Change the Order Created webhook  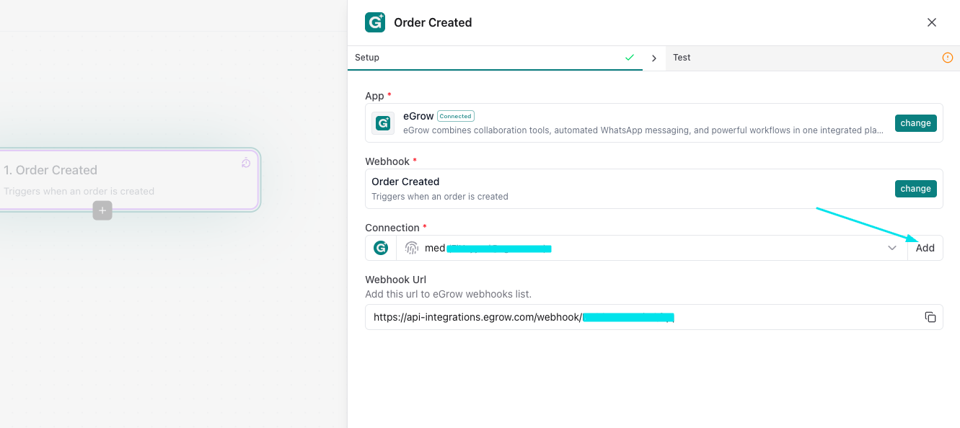[915, 189]
